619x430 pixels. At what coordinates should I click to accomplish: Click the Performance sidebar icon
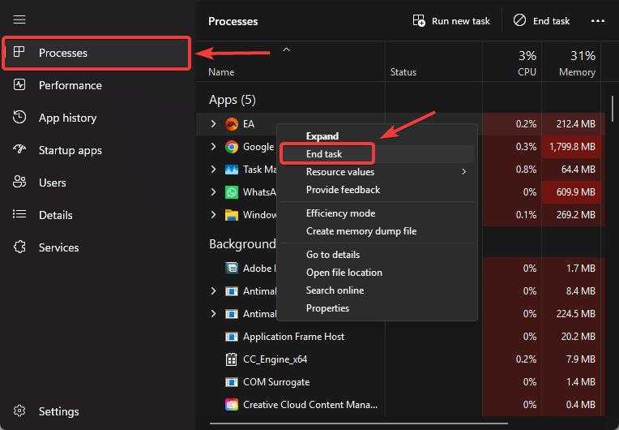[20, 85]
